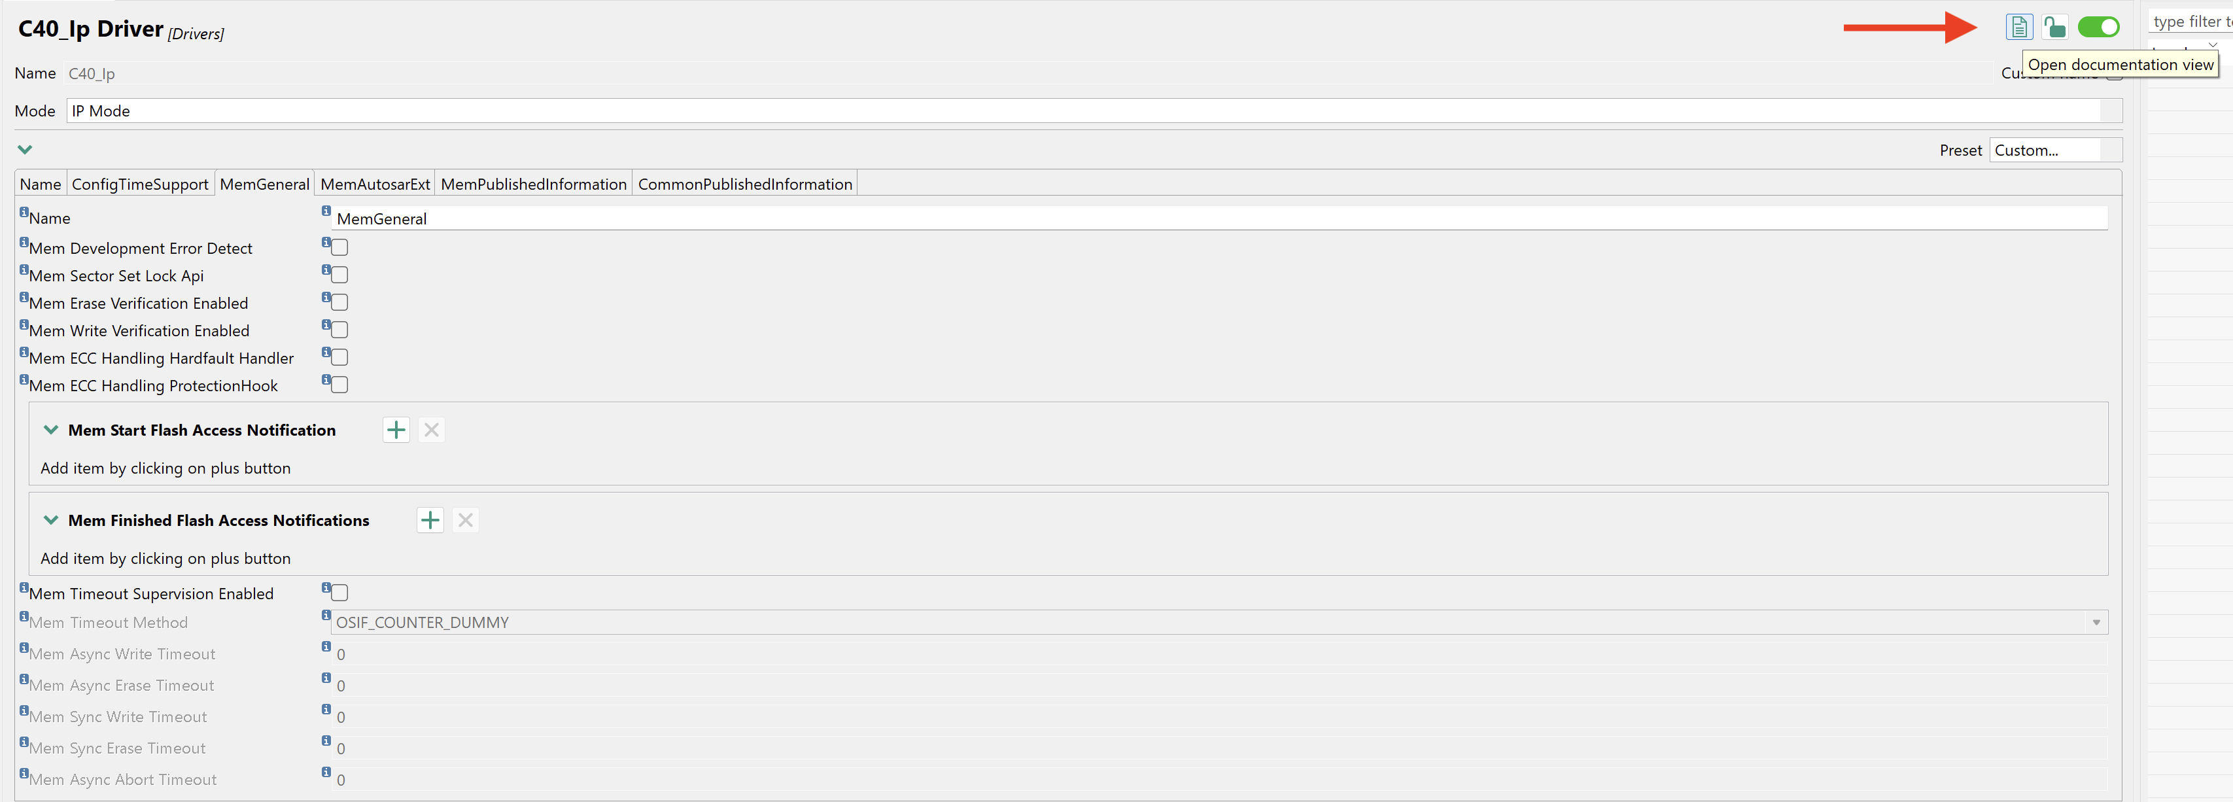Add Mem Finished Flash Access Notifications item

[x=430, y=520]
